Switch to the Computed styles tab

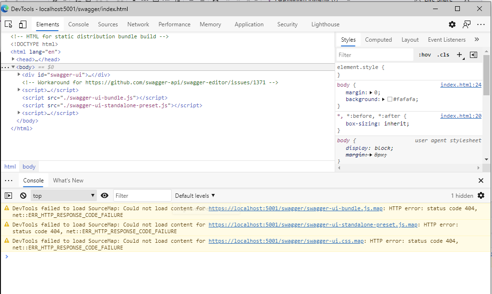(378, 40)
